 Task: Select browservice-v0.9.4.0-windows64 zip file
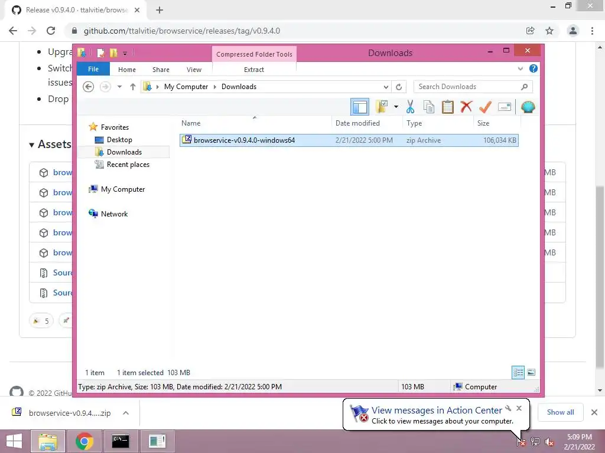click(x=349, y=140)
